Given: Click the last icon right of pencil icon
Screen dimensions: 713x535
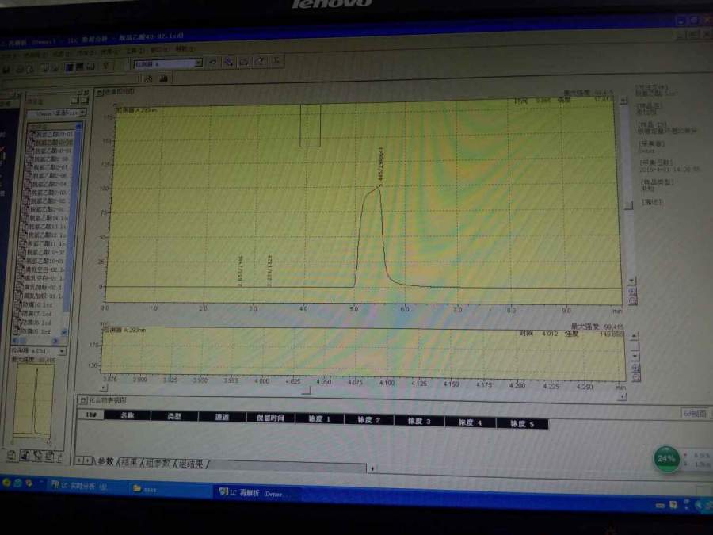Looking at the screenshot, I should pyautogui.click(x=276, y=60).
